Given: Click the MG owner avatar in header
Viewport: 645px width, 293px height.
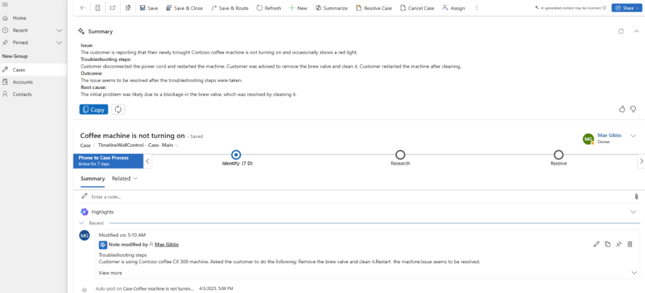Looking at the screenshot, I should (x=589, y=139).
